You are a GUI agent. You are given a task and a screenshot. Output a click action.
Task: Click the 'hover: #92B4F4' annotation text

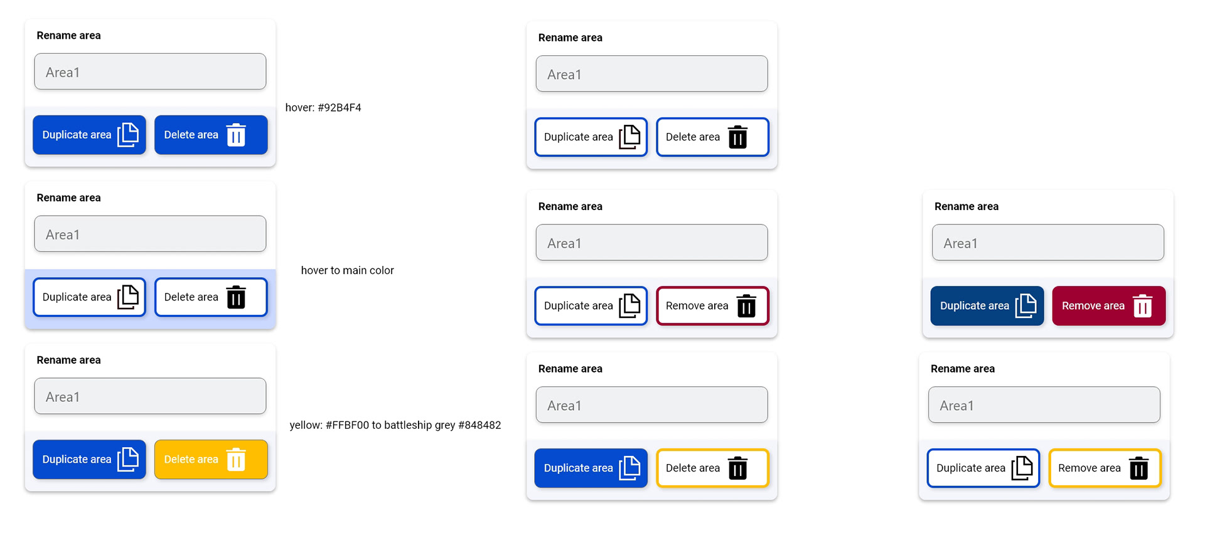point(323,107)
